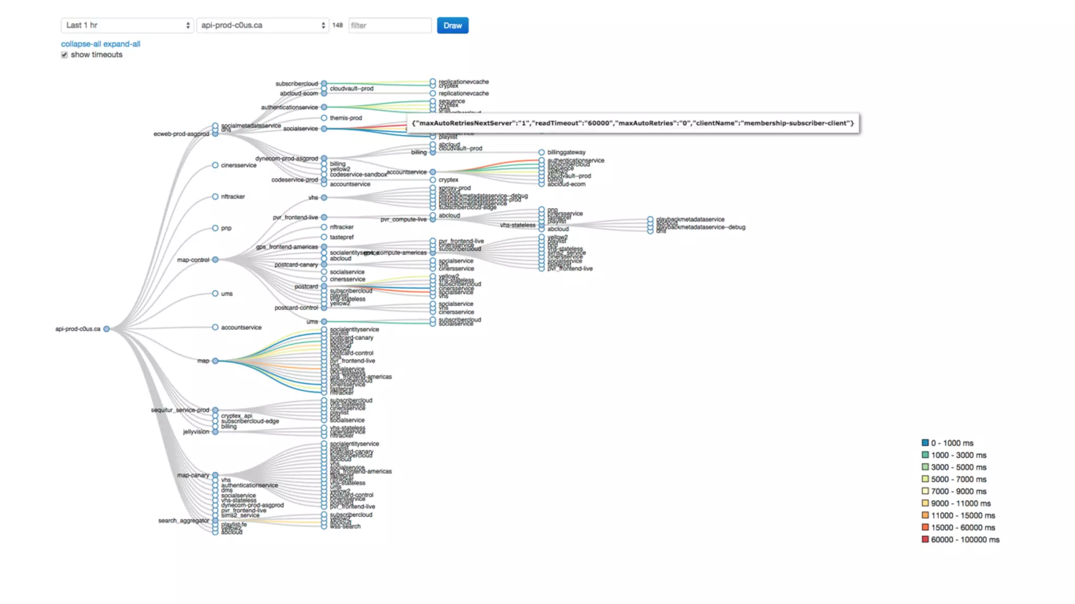Collapse the map-canary tree node
This screenshot has width=1075, height=604.
pos(215,475)
